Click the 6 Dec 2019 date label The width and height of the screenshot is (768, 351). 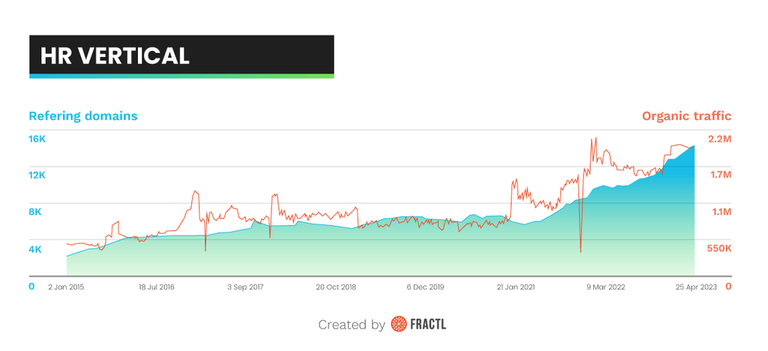[425, 287]
